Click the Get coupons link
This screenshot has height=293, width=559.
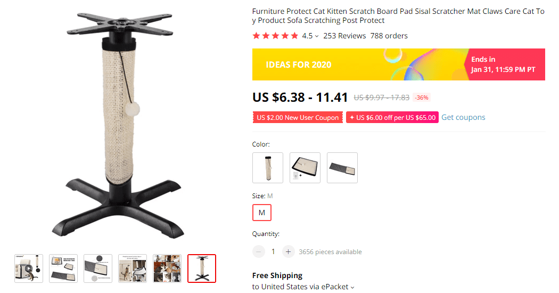(x=463, y=117)
